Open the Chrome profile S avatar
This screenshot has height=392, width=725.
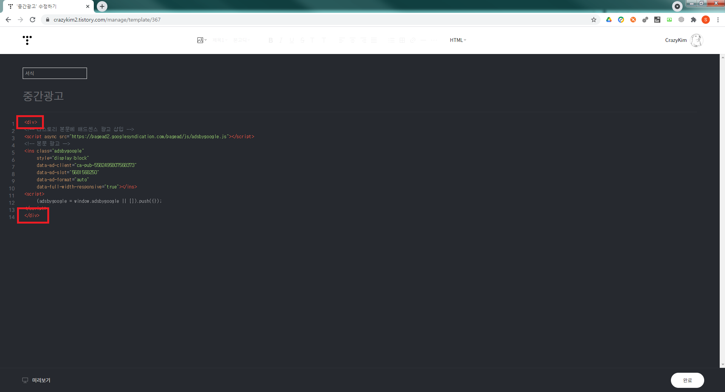coord(706,20)
